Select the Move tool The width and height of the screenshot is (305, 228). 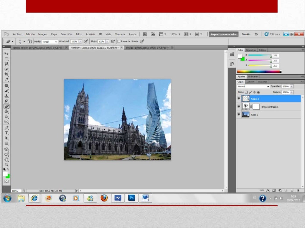point(7,53)
